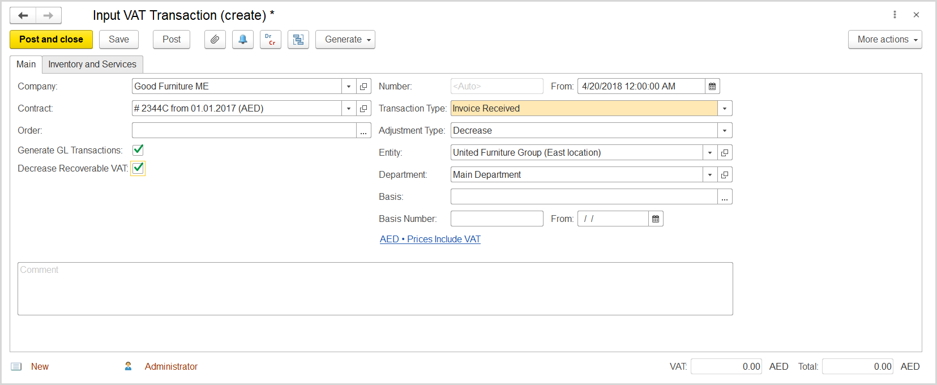The image size is (937, 385).
Task: Expand the Entity dropdown list
Action: pyautogui.click(x=710, y=152)
